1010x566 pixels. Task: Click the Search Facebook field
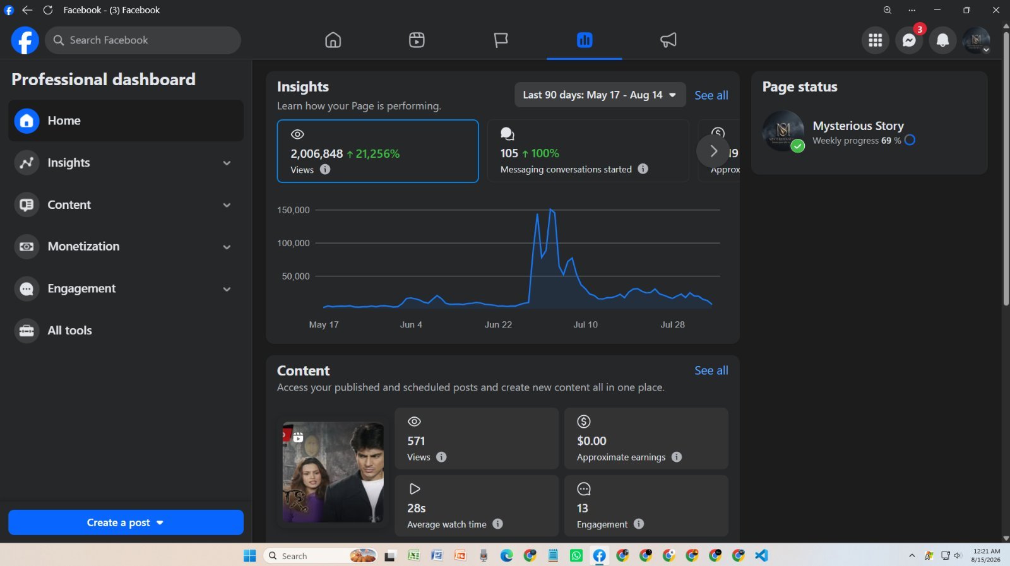tap(143, 40)
